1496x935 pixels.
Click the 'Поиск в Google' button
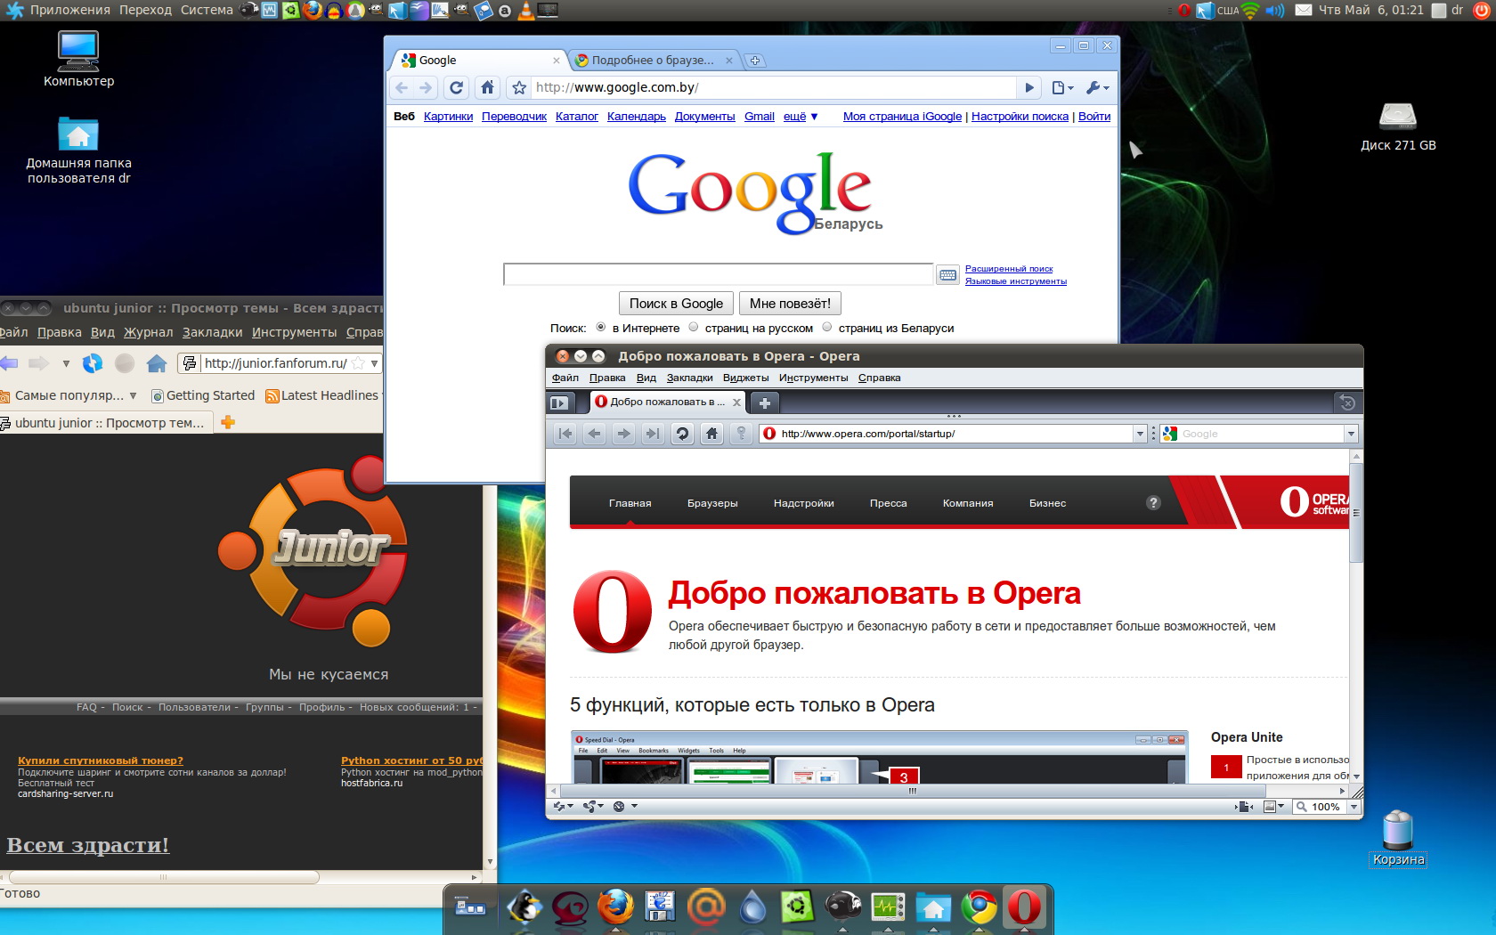[676, 304]
